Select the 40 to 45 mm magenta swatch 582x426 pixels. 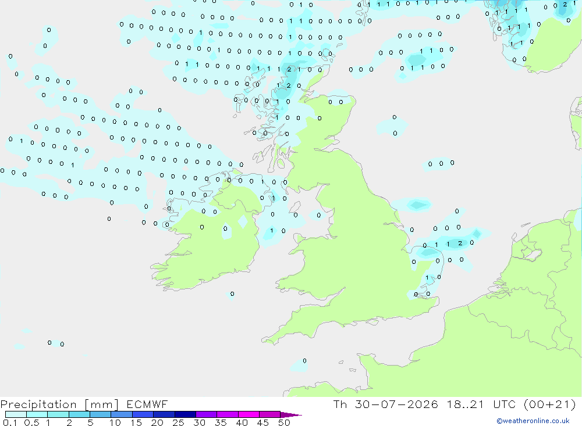[249, 414]
